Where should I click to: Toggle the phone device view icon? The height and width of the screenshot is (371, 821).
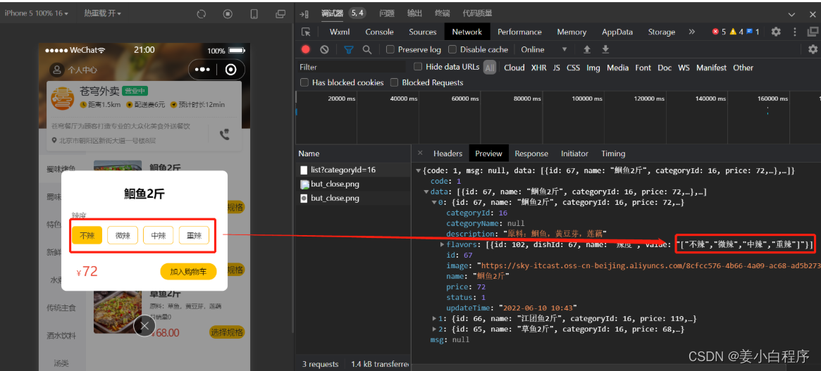[254, 14]
